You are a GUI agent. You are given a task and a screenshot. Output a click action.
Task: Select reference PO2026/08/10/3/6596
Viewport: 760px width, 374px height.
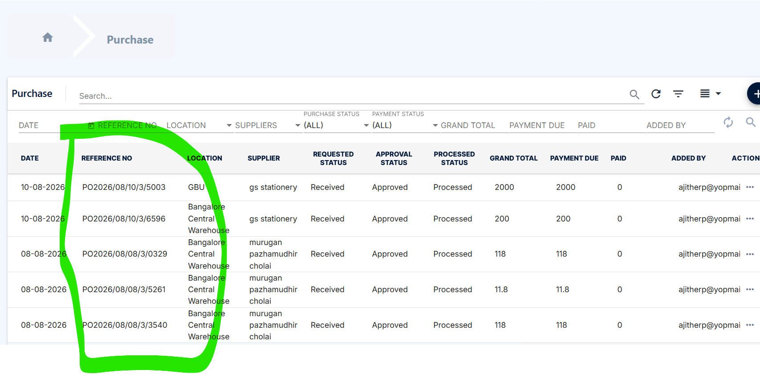124,219
